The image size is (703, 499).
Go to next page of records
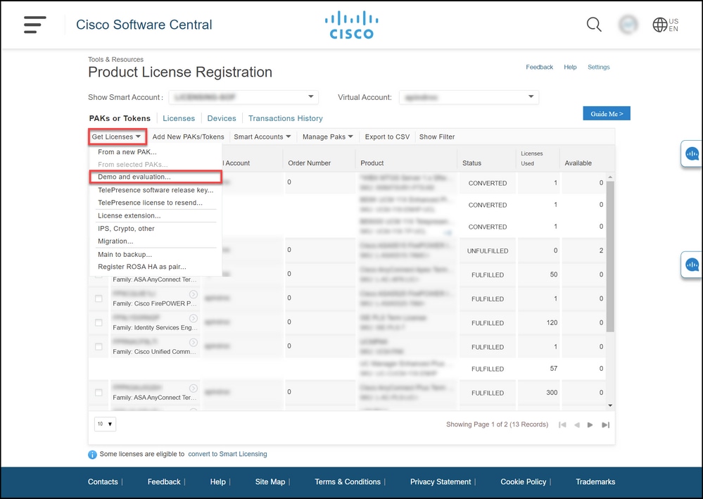coord(590,424)
